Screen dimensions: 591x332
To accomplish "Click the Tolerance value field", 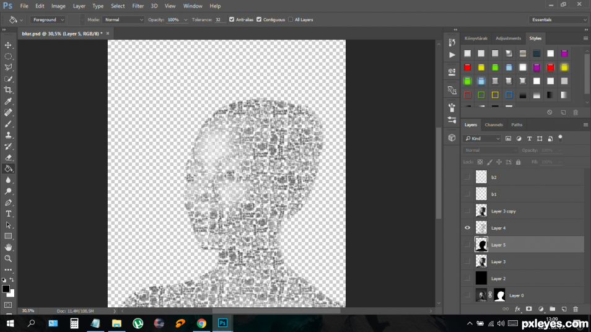I will tap(219, 20).
